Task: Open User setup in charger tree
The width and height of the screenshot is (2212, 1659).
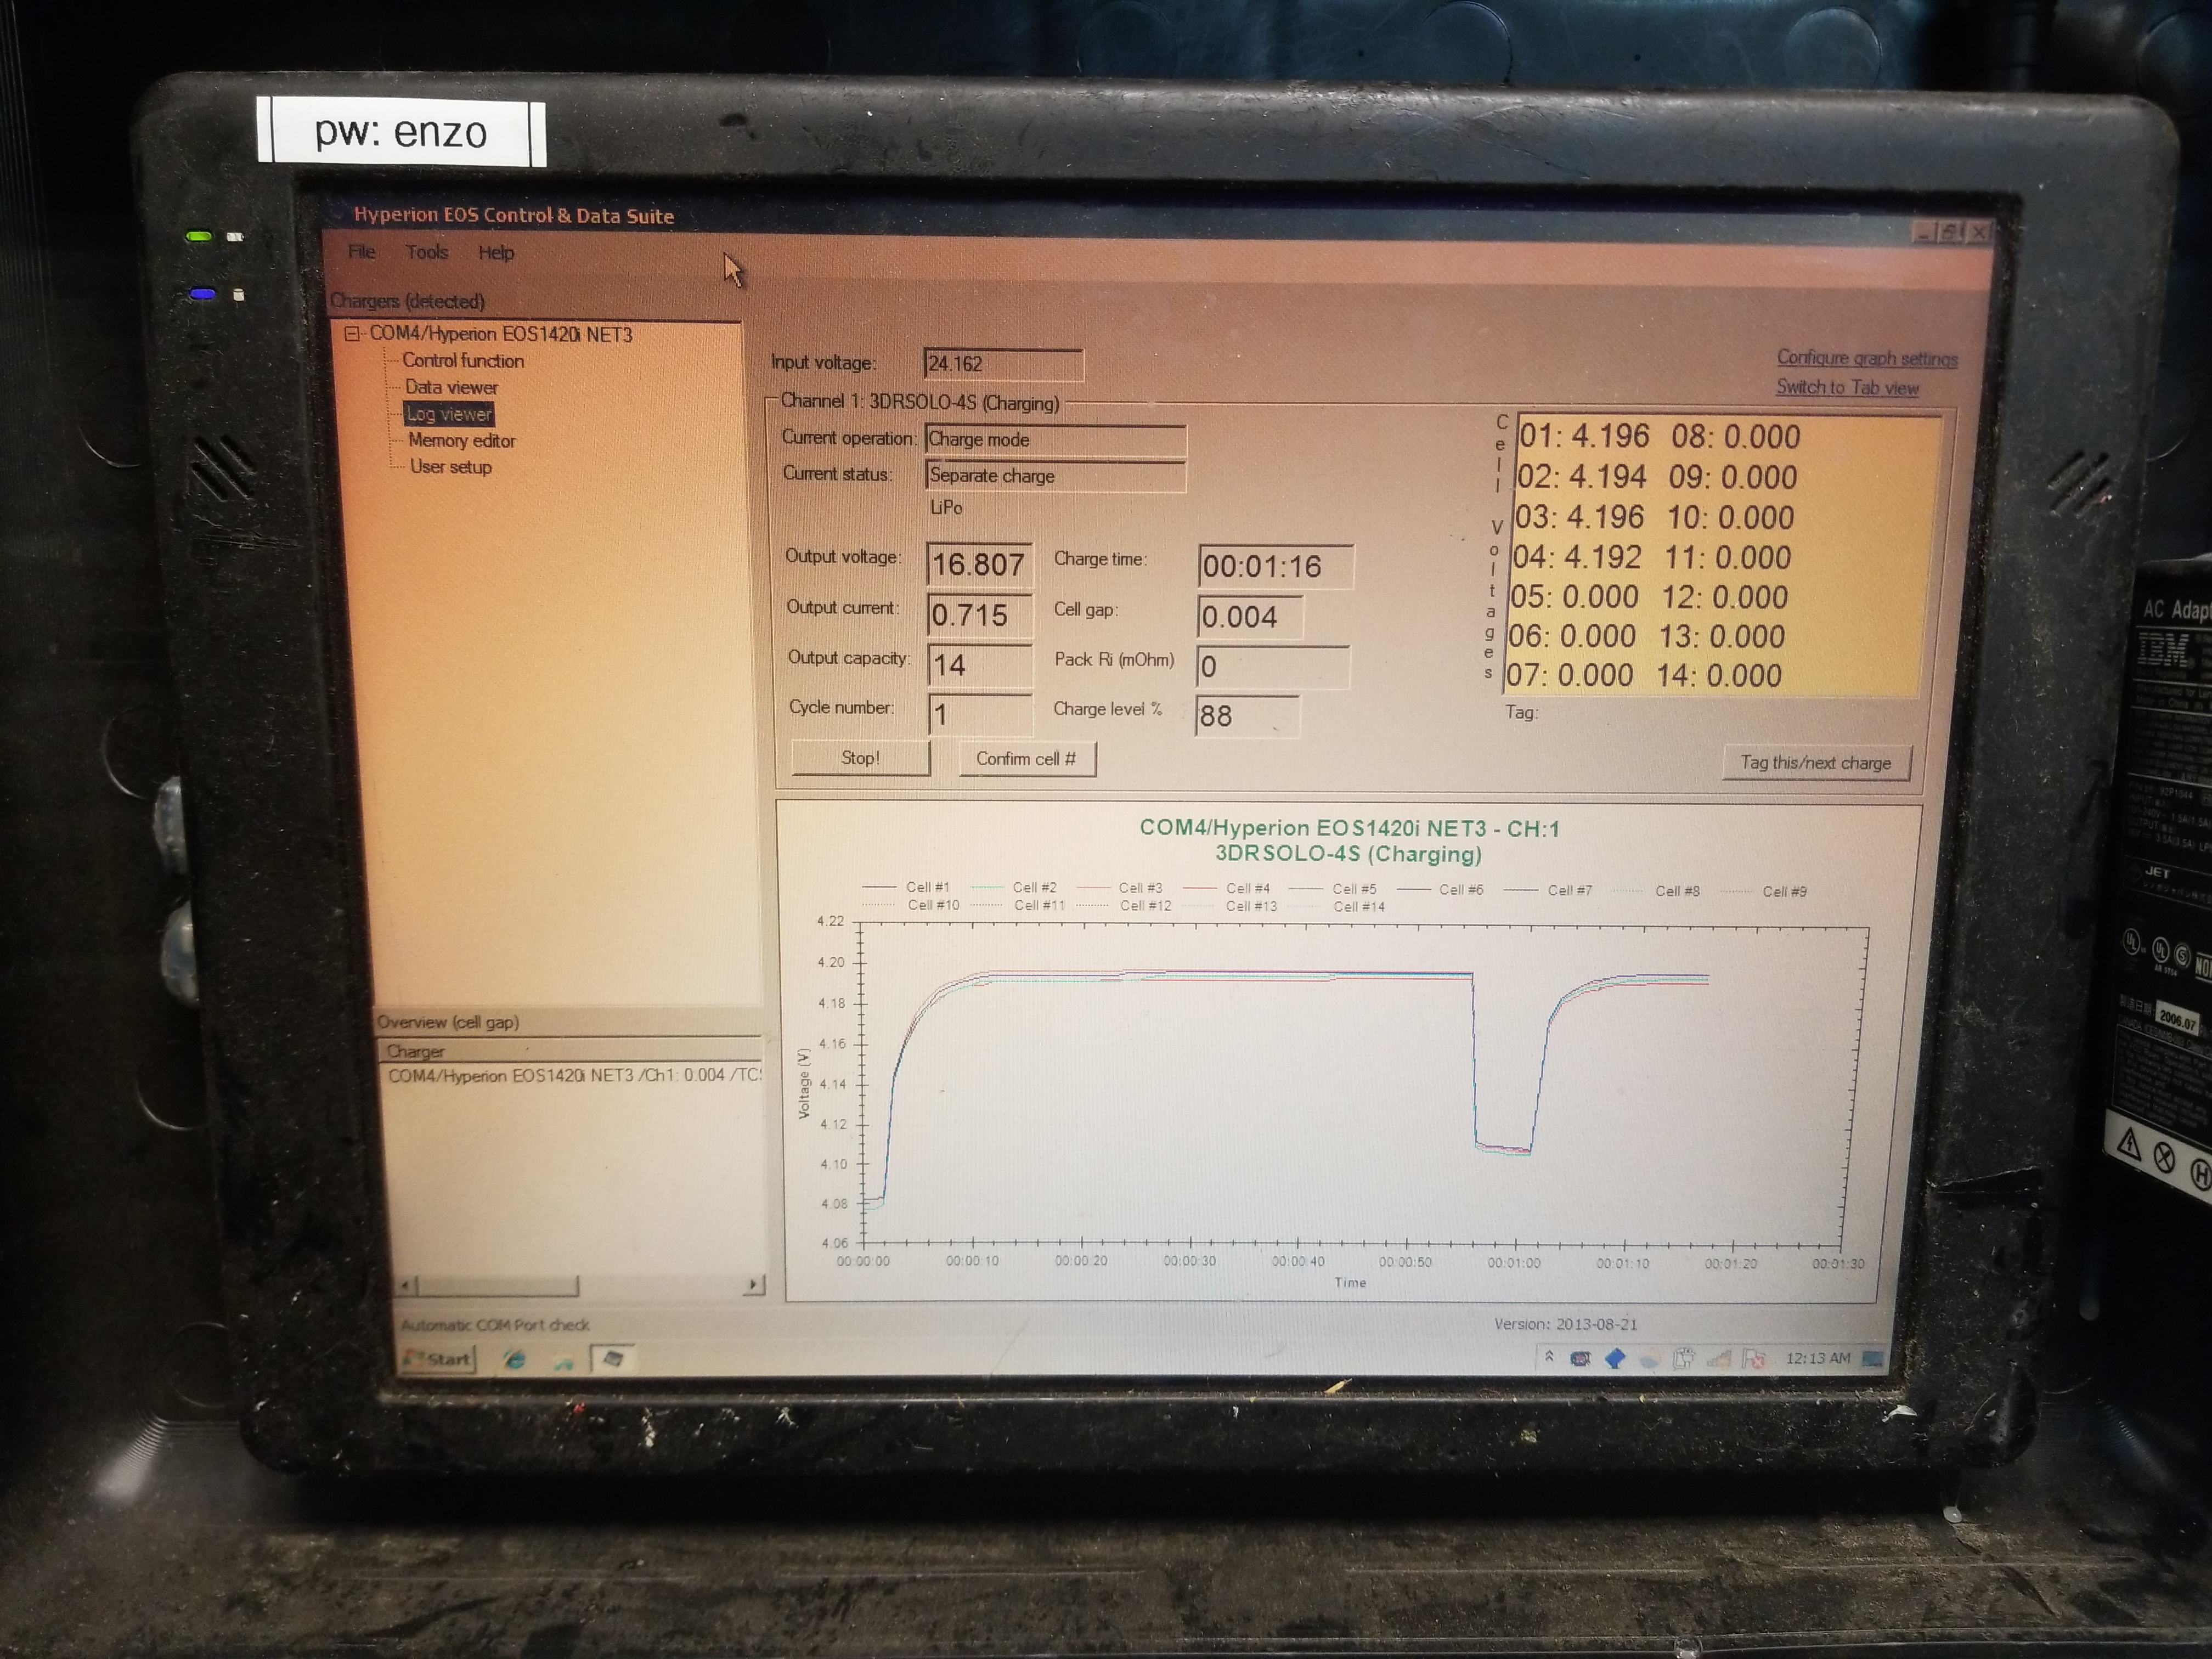Action: click(x=450, y=467)
